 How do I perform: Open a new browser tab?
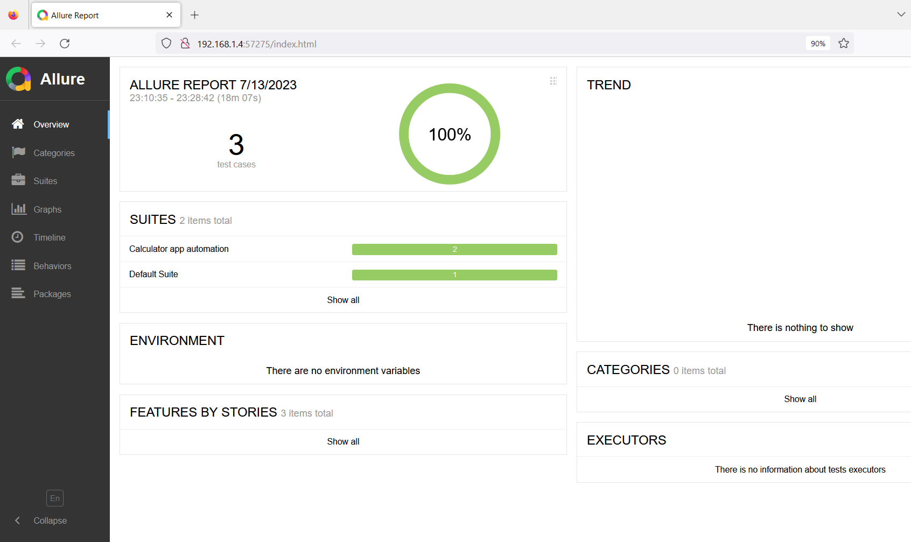194,15
